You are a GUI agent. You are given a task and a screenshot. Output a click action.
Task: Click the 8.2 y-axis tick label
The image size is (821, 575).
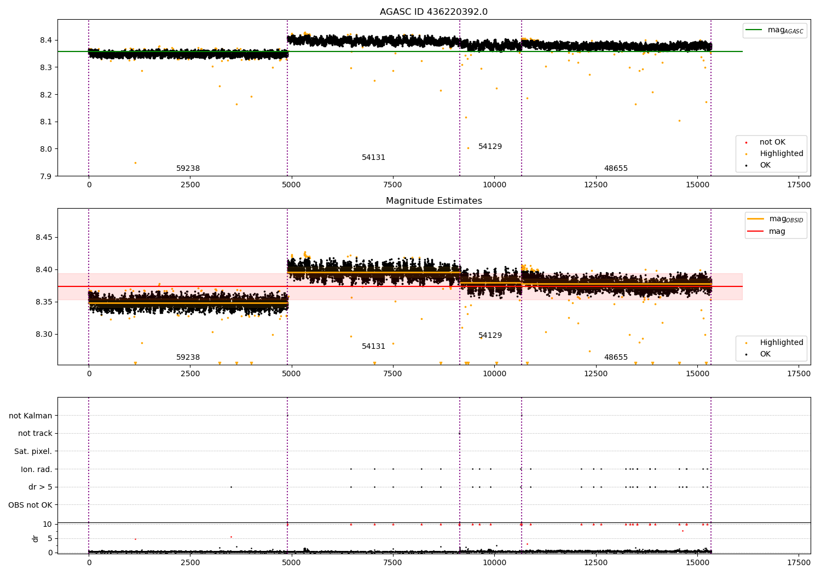pyautogui.click(x=46, y=95)
